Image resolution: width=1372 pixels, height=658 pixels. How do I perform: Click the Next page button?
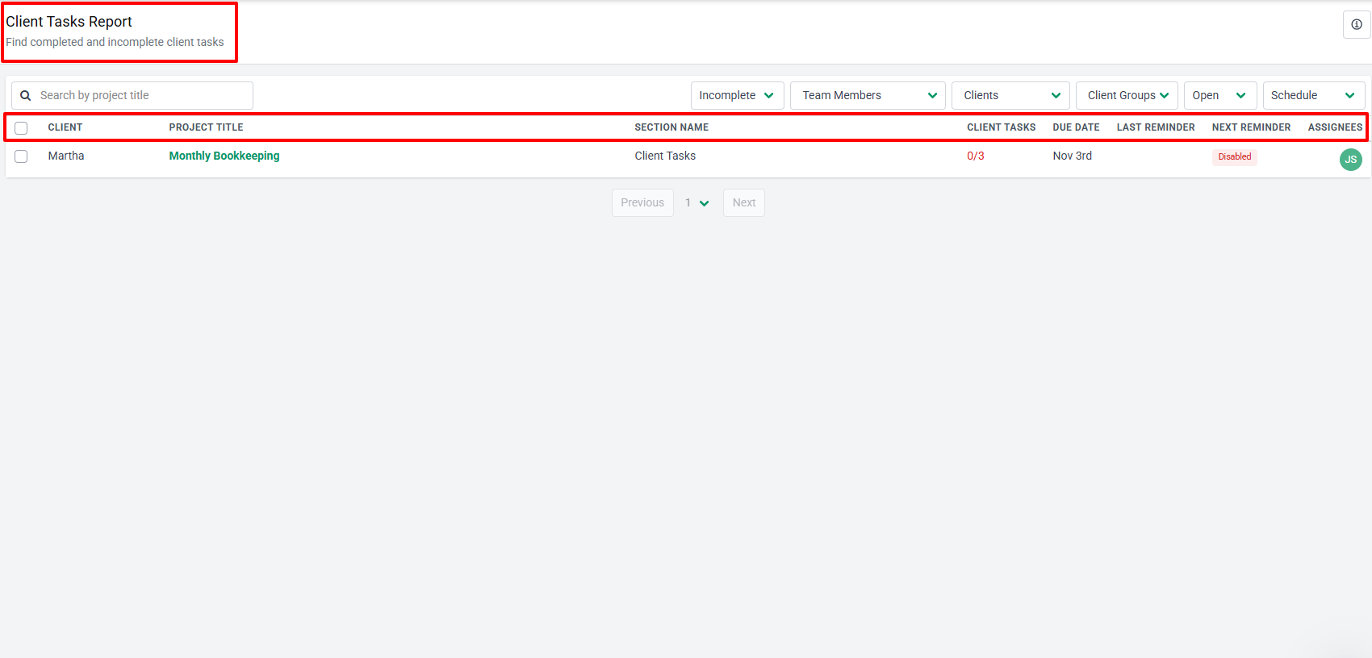744,202
